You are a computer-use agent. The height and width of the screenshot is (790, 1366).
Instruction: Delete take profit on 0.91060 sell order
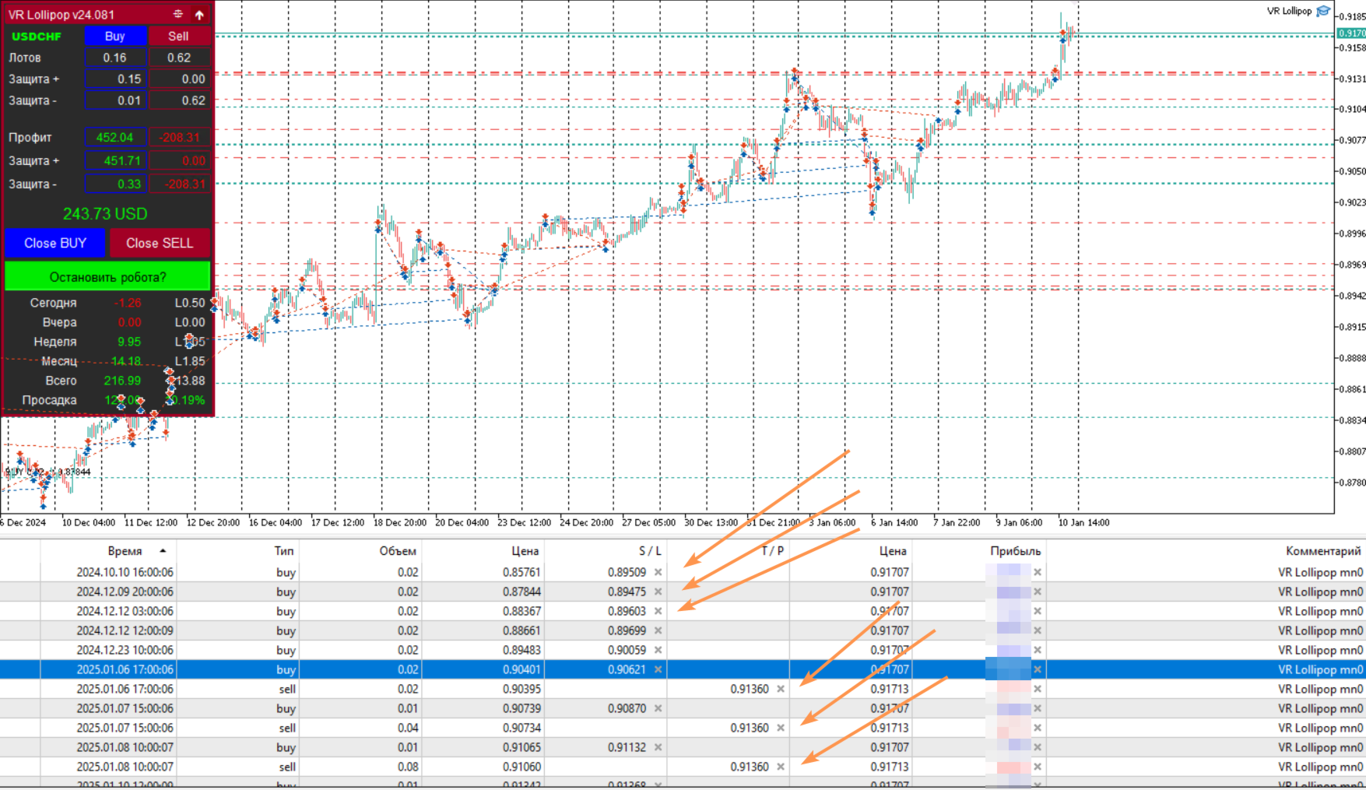(781, 767)
